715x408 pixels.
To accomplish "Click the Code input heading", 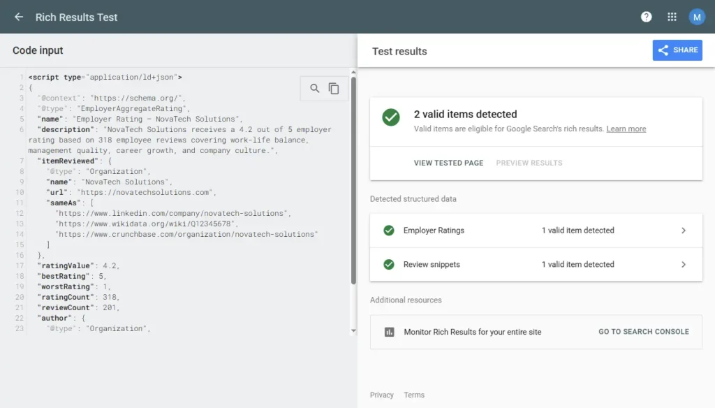I will (x=38, y=50).
